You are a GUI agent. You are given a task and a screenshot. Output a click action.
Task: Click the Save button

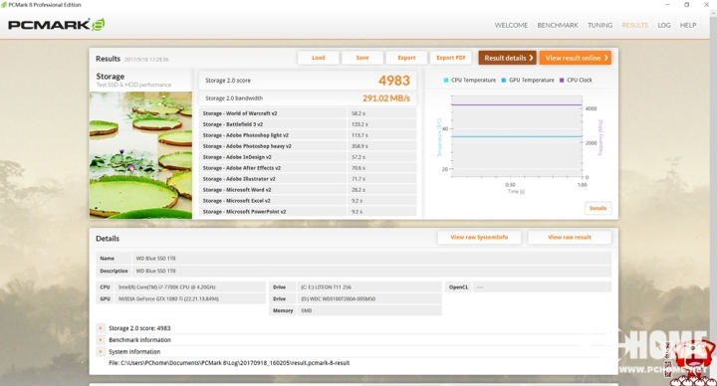click(362, 58)
